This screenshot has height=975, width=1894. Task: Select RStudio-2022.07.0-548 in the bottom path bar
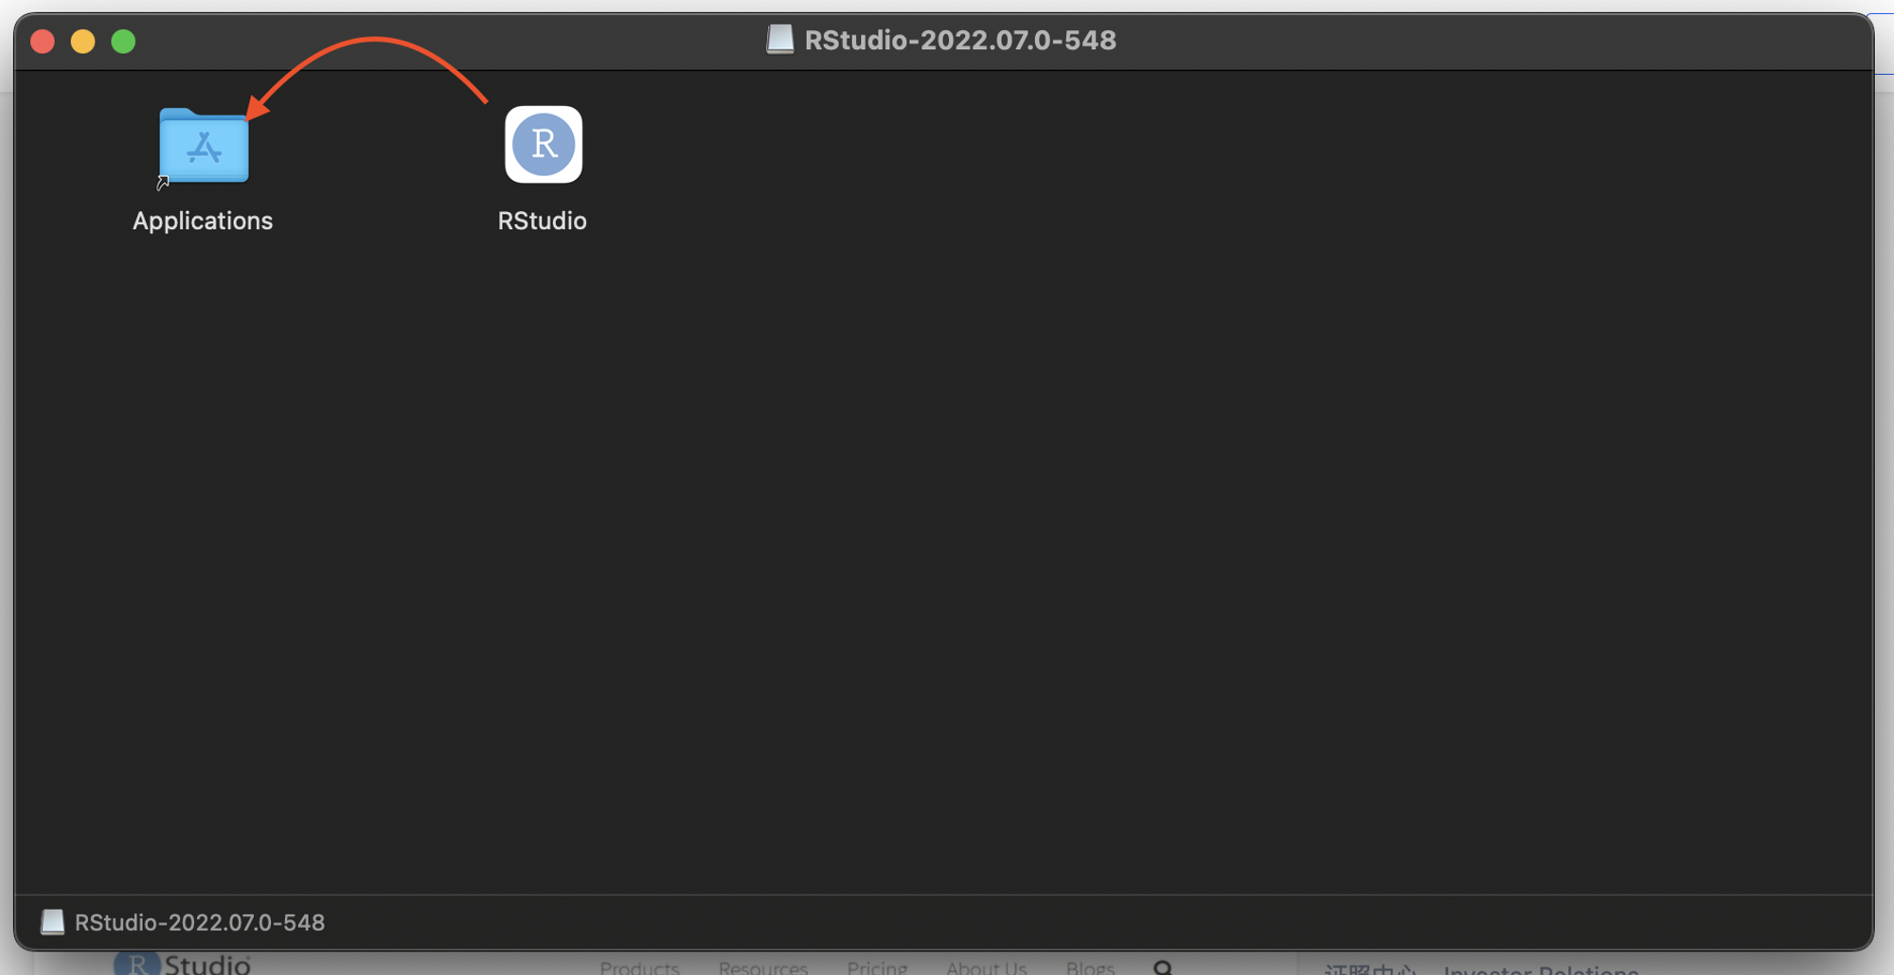pyautogui.click(x=200, y=922)
